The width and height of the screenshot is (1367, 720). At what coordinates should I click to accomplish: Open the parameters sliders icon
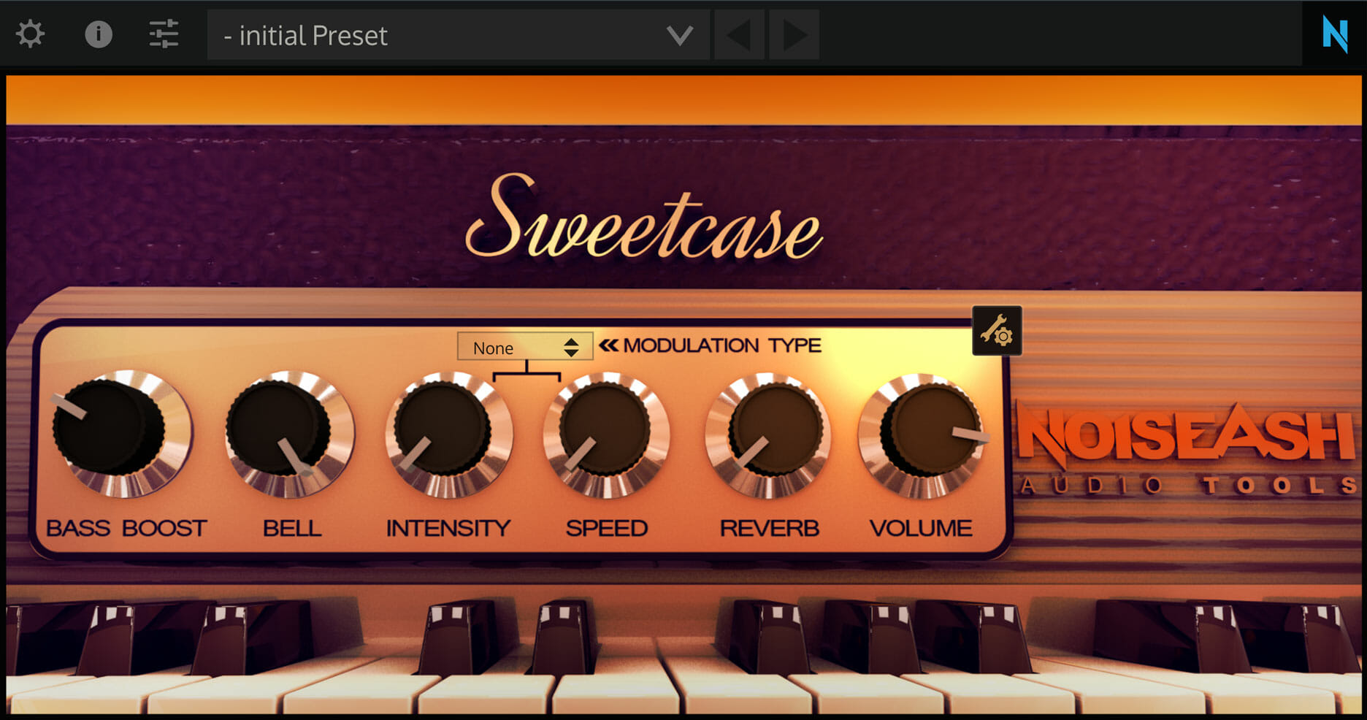(x=164, y=33)
